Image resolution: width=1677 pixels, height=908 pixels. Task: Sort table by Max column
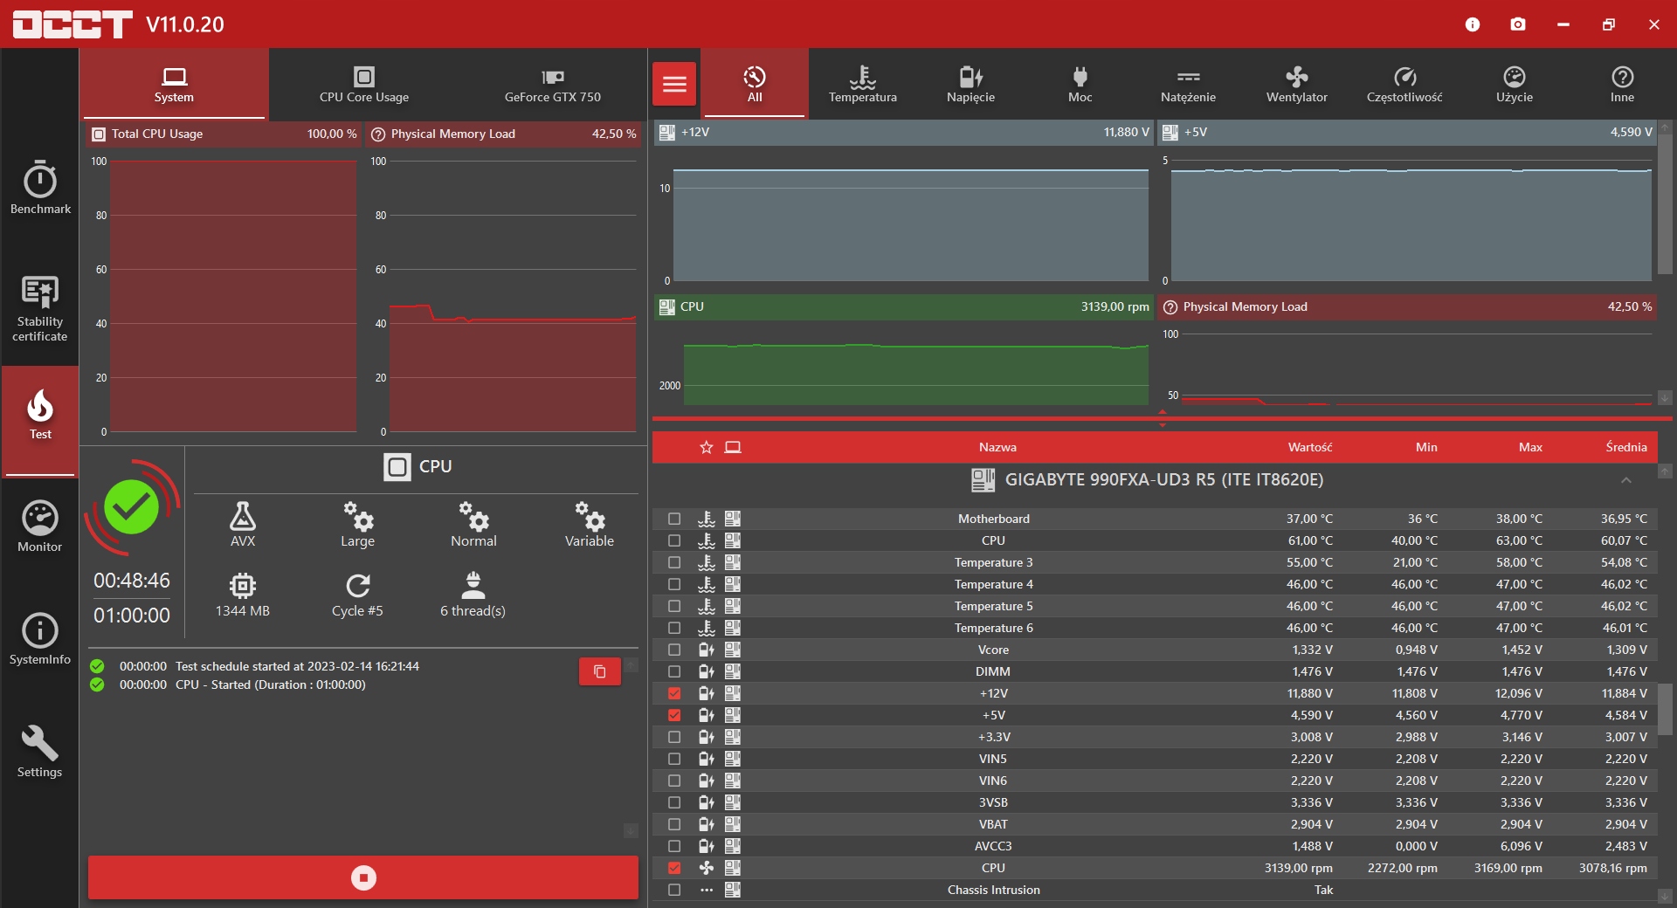[x=1530, y=447]
